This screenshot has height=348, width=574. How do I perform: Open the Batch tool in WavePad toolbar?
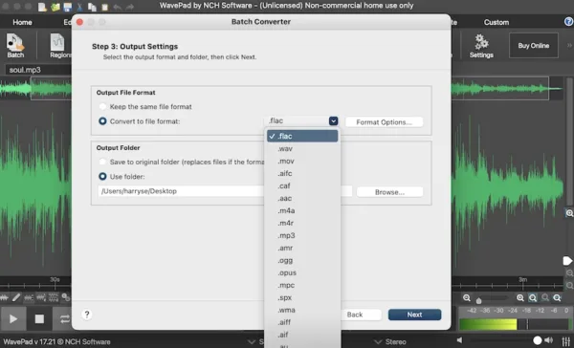point(15,46)
